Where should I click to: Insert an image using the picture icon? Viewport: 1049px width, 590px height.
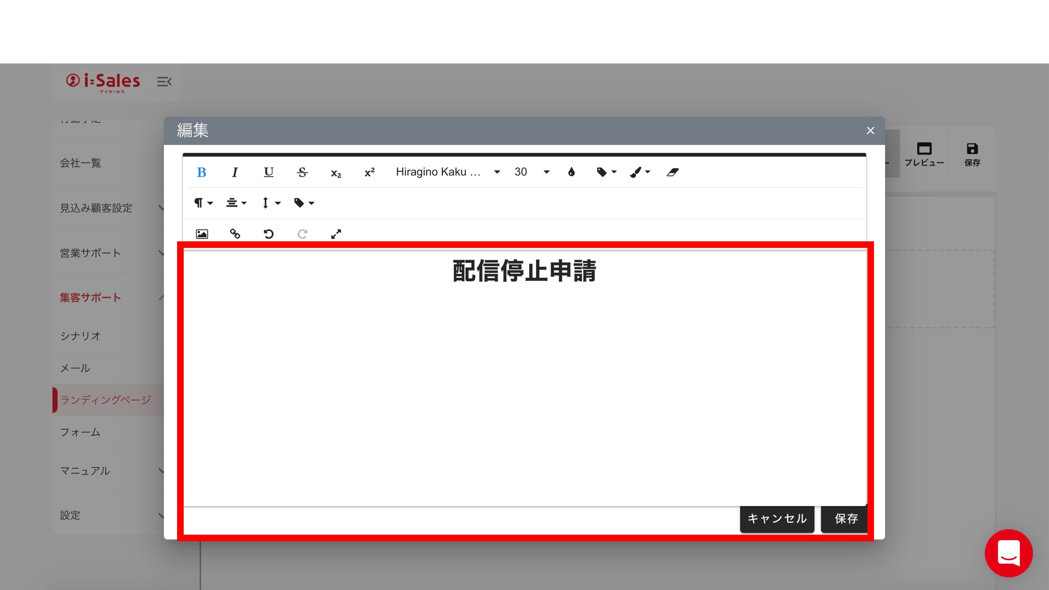202,234
